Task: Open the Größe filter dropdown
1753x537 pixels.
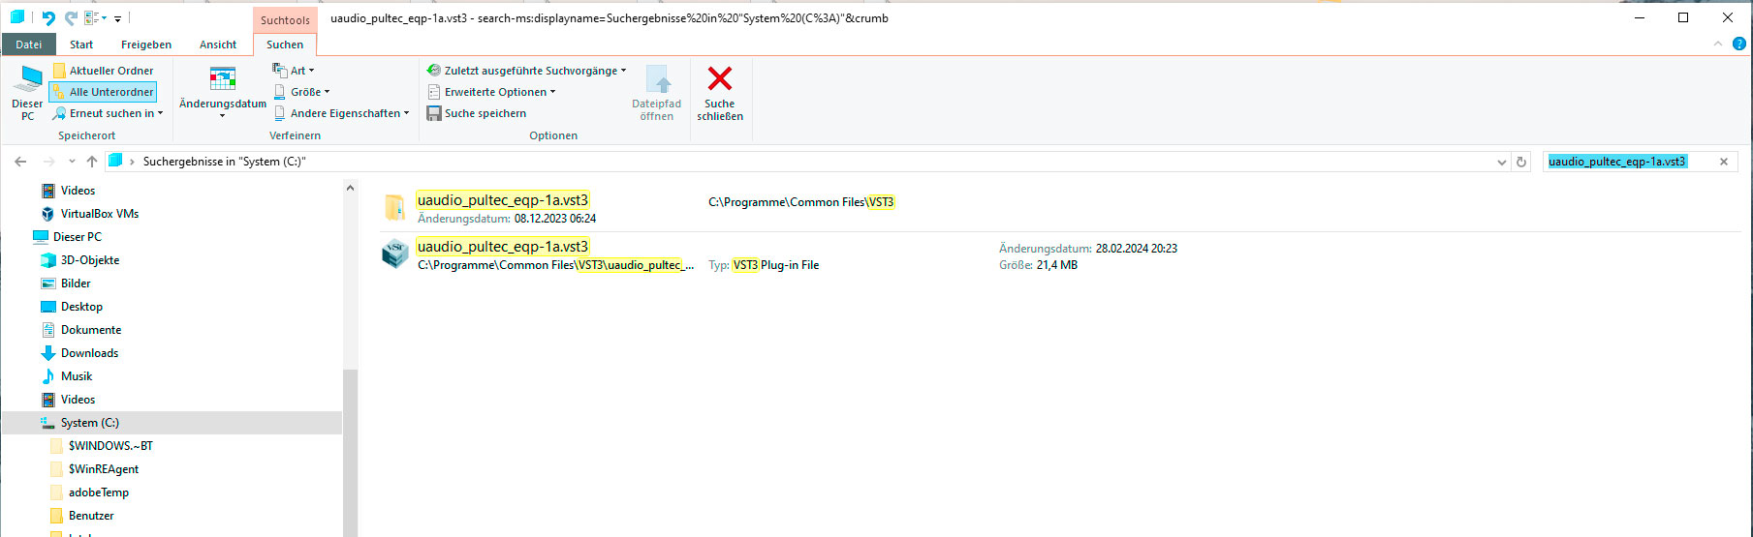Action: 301,92
